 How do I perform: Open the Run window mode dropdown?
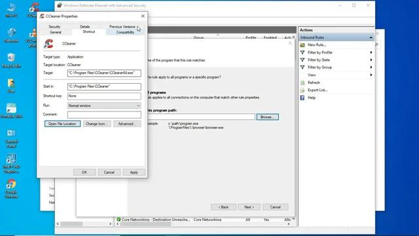point(104,106)
